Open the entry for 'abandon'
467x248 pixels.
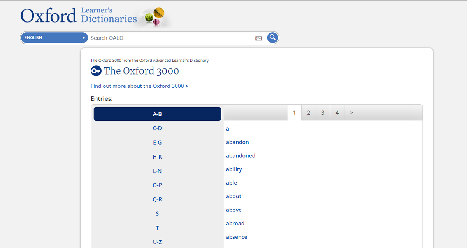click(x=237, y=142)
